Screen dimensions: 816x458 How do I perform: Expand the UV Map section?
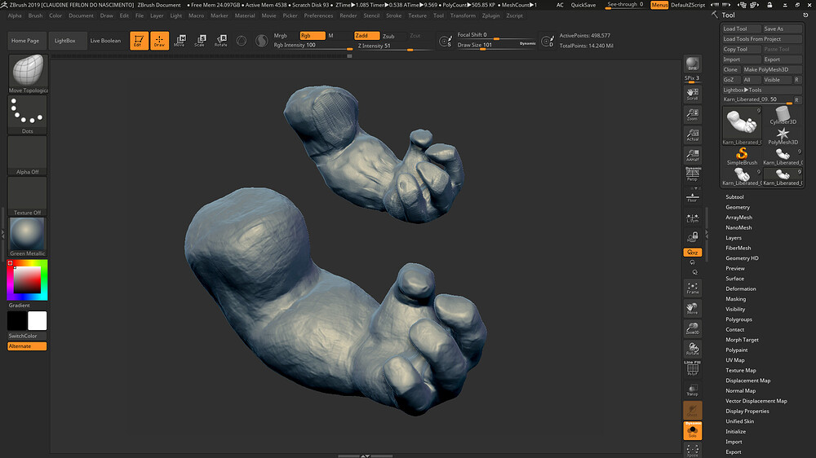735,359
